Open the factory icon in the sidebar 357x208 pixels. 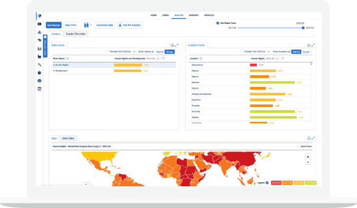(39, 57)
